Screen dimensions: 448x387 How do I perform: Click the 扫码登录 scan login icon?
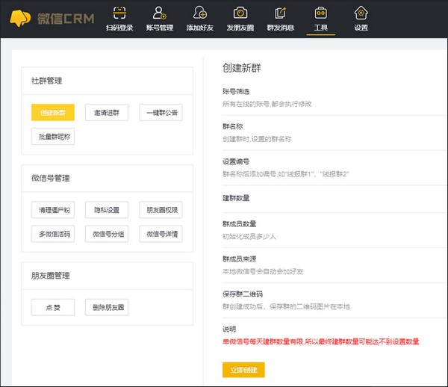pos(118,13)
